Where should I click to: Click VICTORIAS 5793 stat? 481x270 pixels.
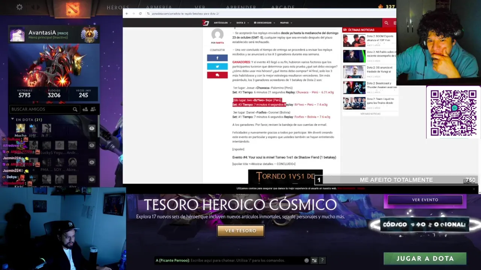tap(24, 94)
